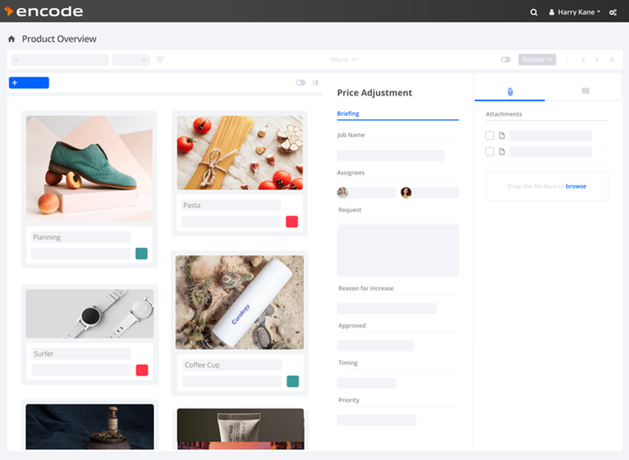This screenshot has width=629, height=460.
Task: Open the Harry Kane account dropdown
Action: click(x=574, y=11)
